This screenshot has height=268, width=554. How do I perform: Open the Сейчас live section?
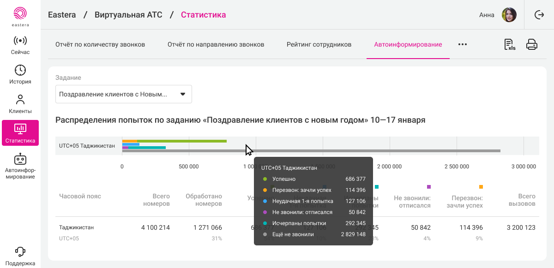20,45
